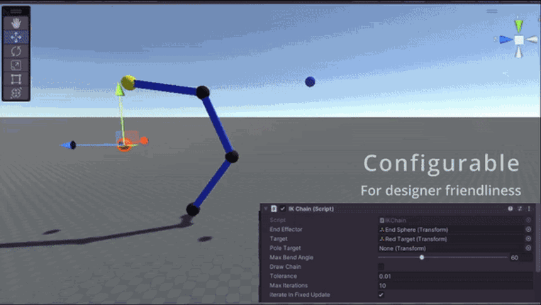Click the green Y arrow of move gizmo
Viewport: 541px width, 305px height.
pos(119,89)
